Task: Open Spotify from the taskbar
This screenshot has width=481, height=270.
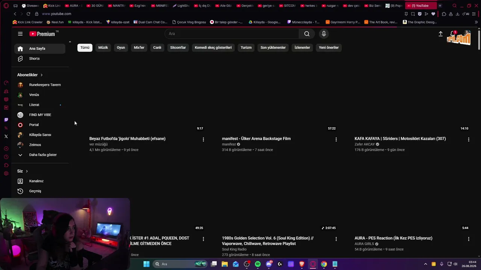Action: [258, 264]
